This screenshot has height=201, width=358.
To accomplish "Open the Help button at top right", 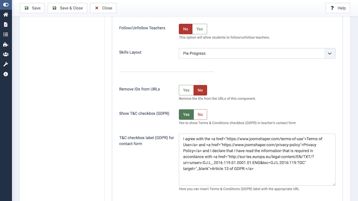I will (x=338, y=8).
